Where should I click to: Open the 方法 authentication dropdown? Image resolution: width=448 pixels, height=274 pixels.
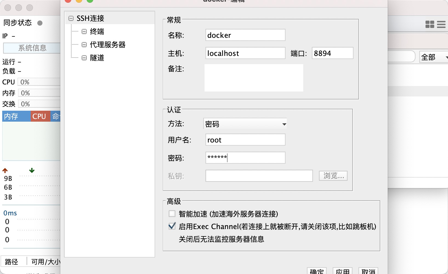[245, 124]
